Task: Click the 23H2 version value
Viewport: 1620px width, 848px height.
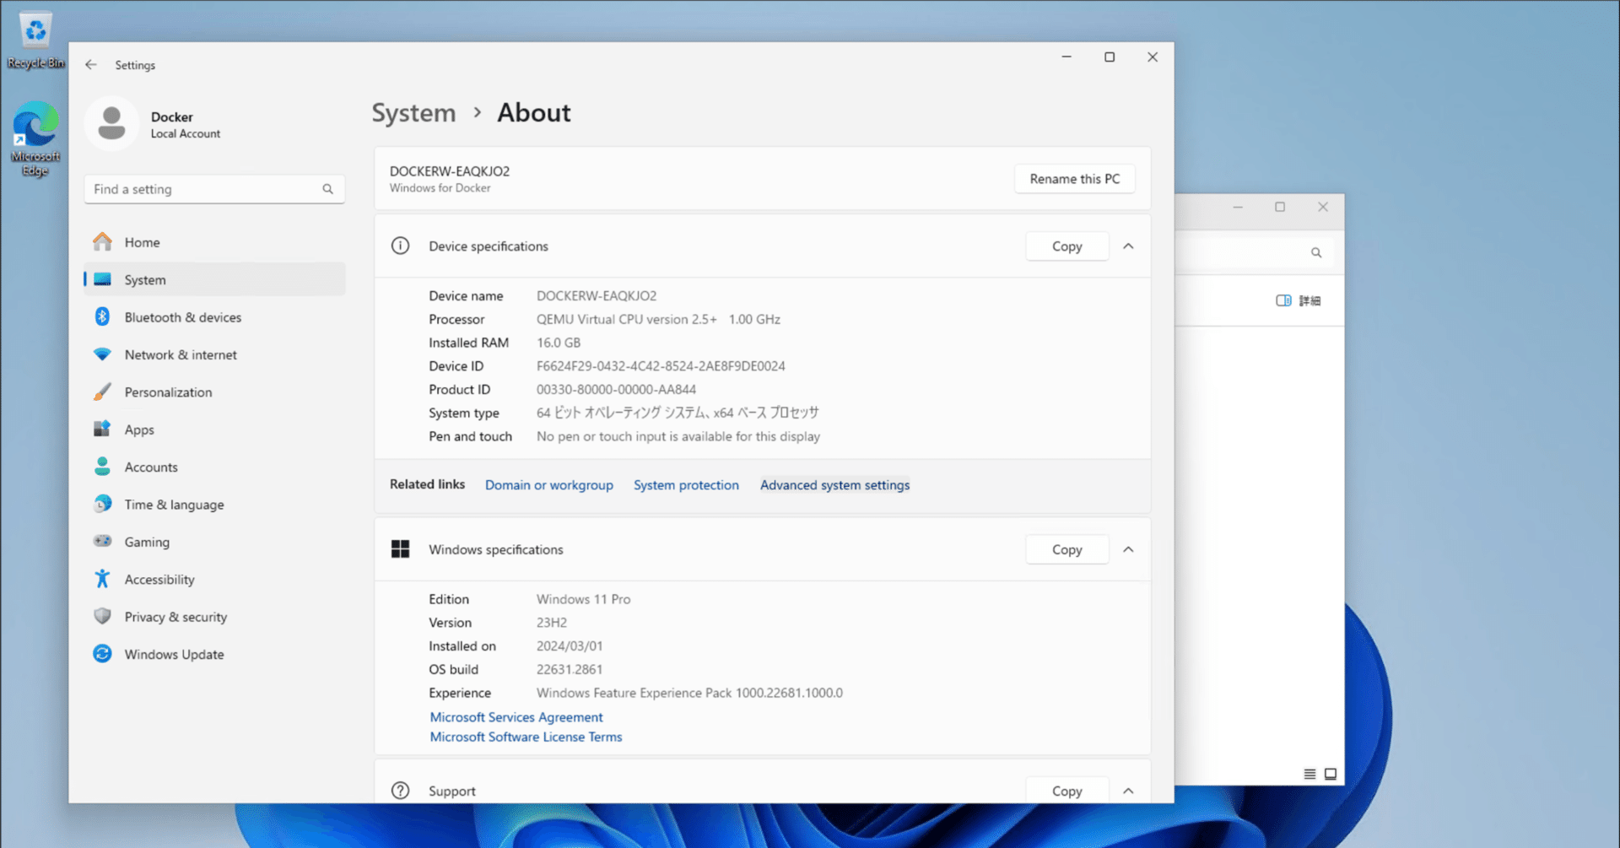Action: (x=552, y=623)
